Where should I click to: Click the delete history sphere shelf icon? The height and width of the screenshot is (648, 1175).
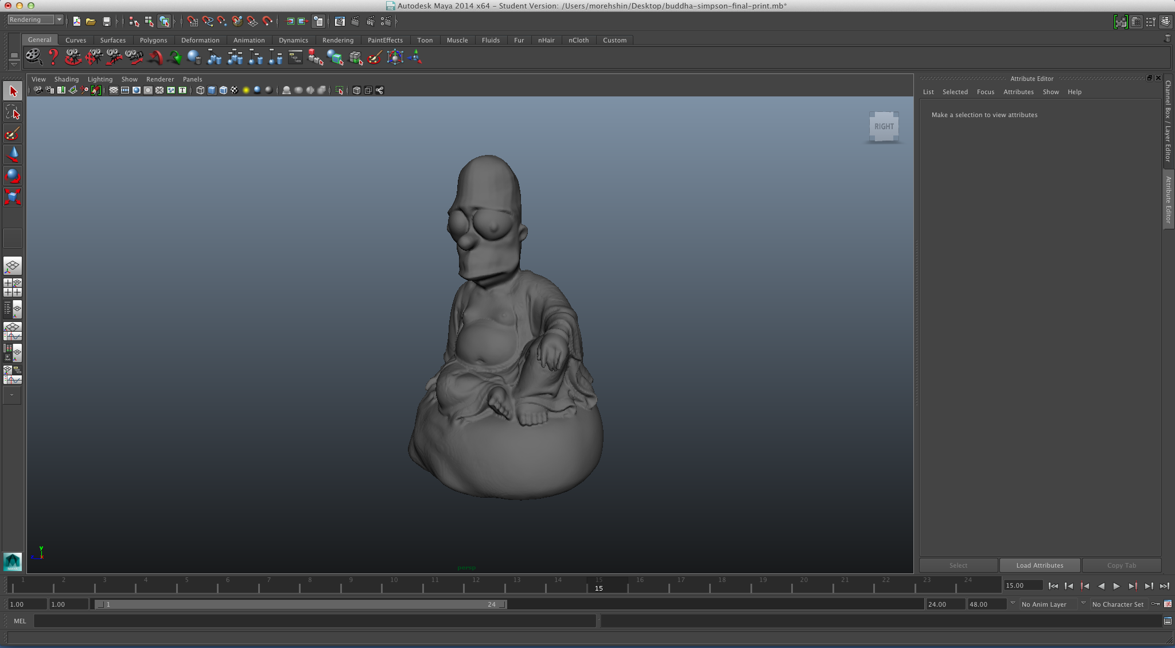pos(194,57)
